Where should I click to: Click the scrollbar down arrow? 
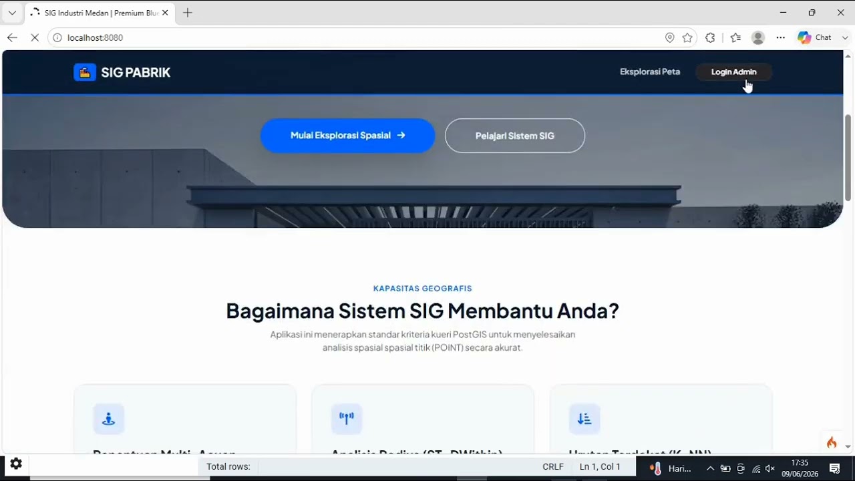pyautogui.click(x=848, y=446)
